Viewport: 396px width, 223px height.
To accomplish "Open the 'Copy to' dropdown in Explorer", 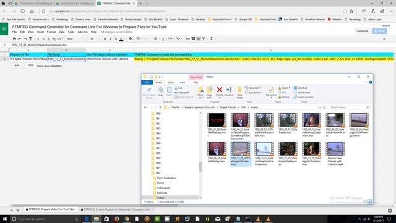I will pyautogui.click(x=210, y=92).
